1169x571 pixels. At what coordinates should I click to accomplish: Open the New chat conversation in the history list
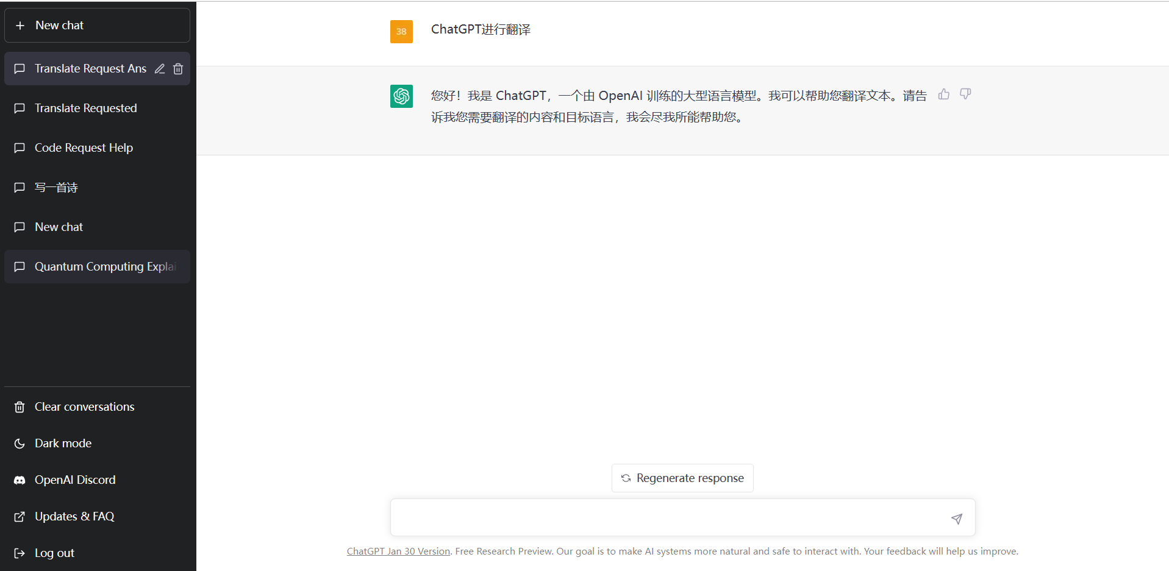pos(97,227)
